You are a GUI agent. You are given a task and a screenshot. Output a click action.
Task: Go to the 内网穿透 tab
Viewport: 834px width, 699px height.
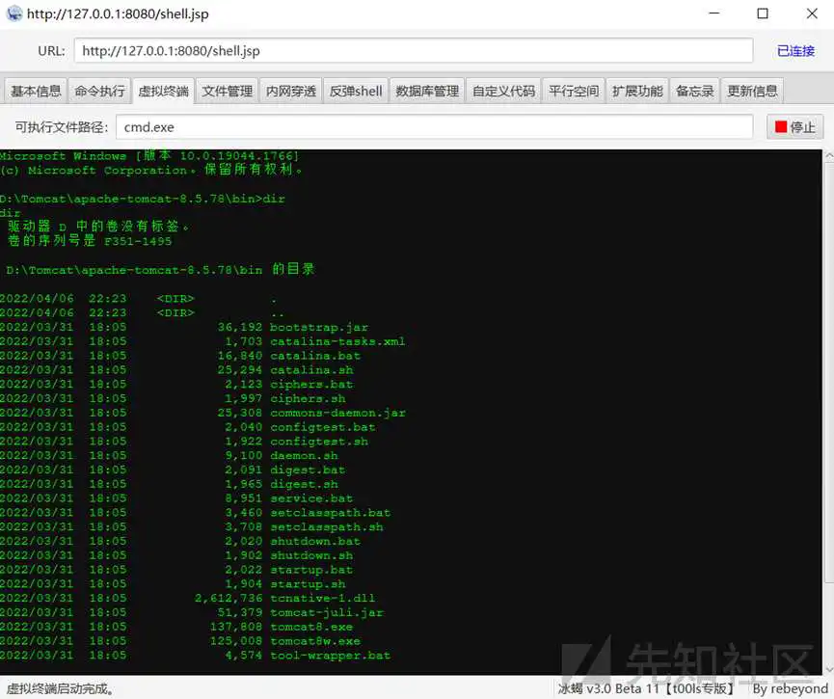pyautogui.click(x=291, y=92)
